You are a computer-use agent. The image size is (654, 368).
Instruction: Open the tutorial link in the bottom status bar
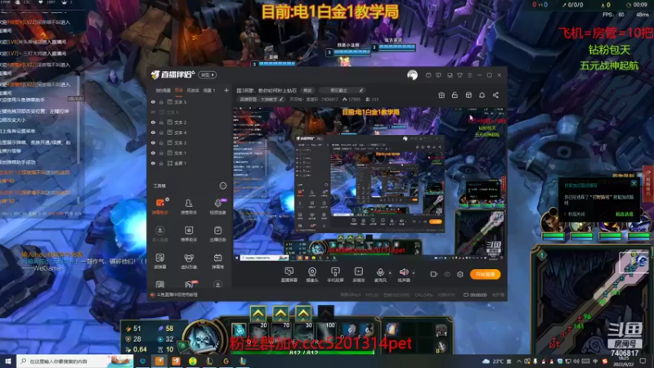pyautogui.click(x=175, y=294)
